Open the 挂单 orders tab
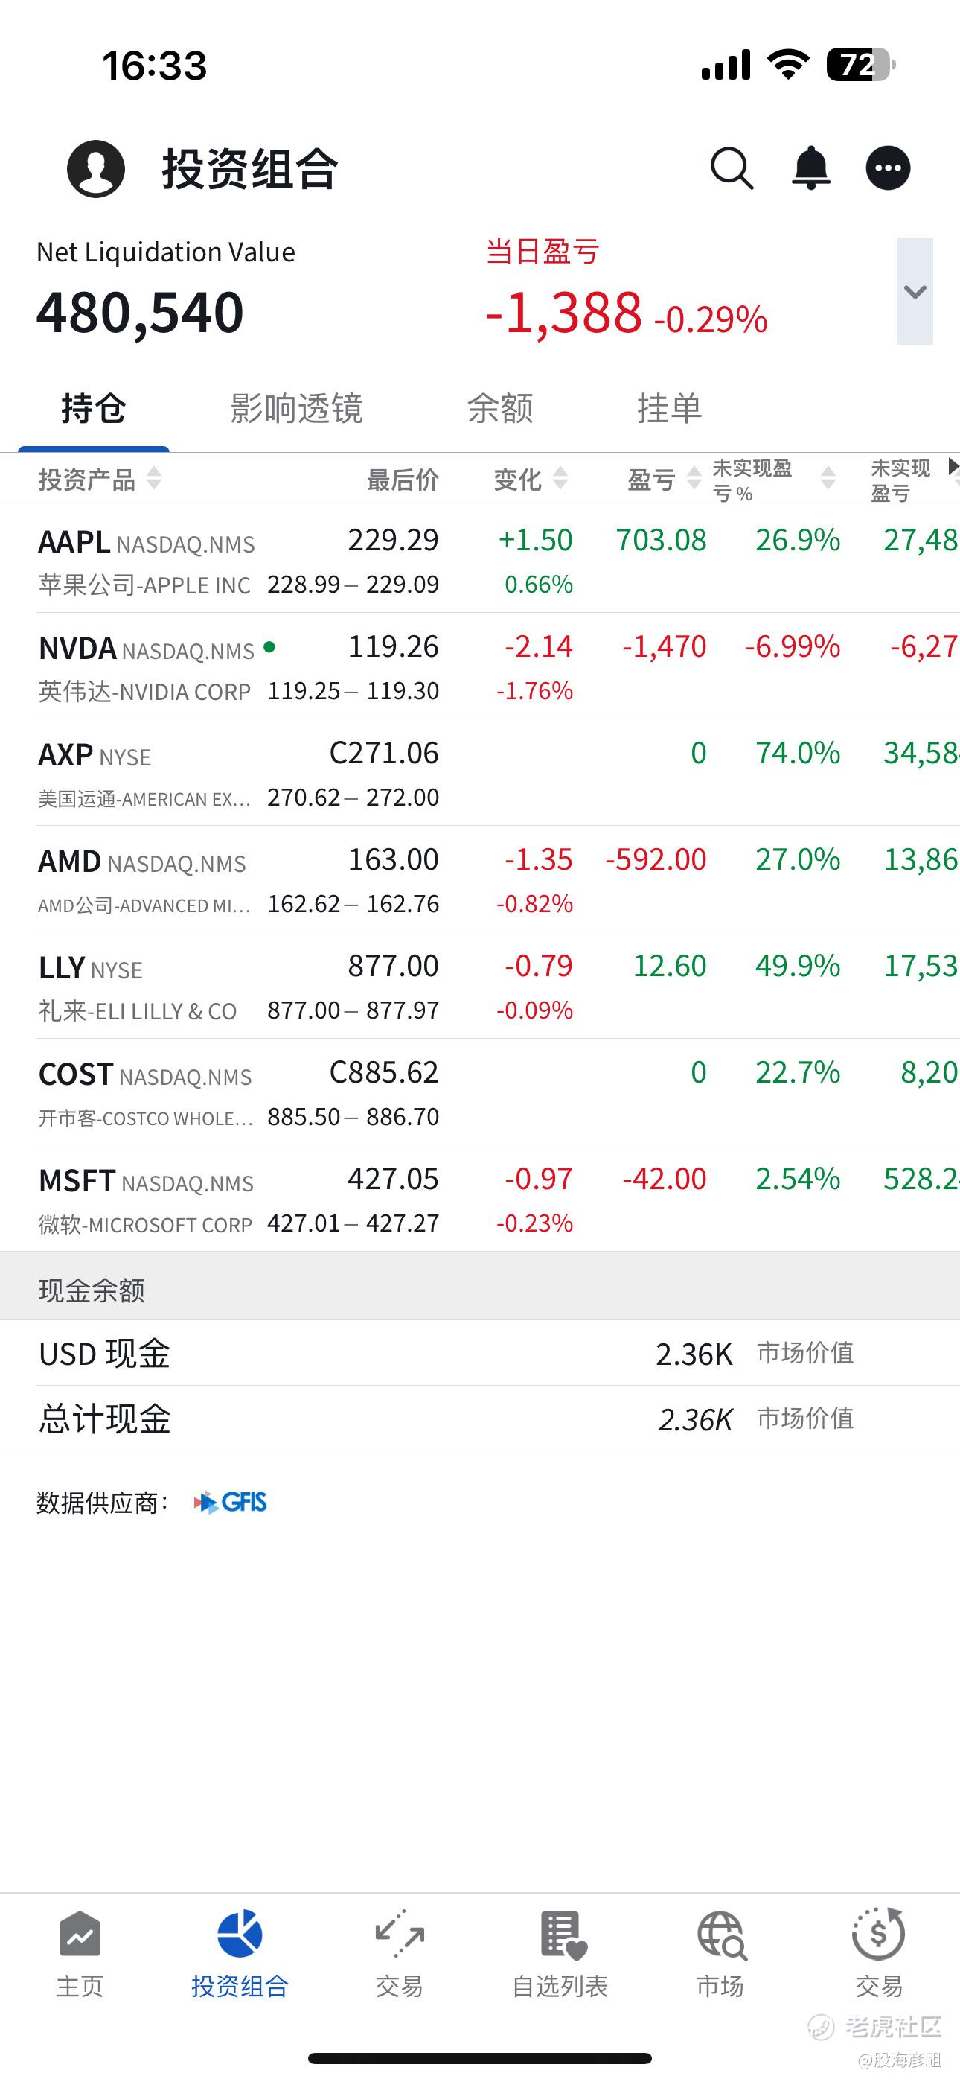This screenshot has height=2082, width=960. (x=669, y=408)
